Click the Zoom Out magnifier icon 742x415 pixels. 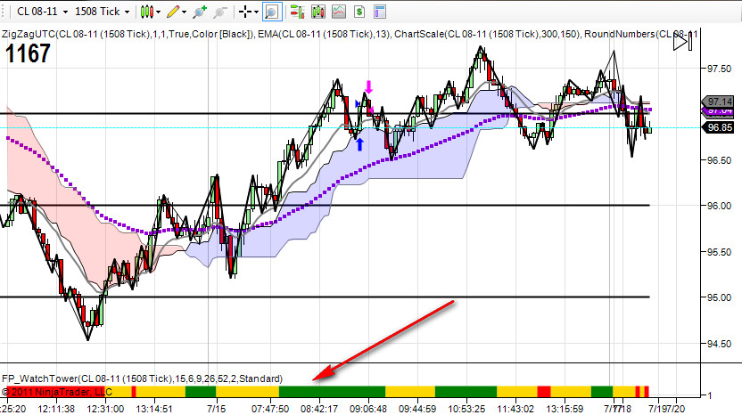tap(220, 12)
